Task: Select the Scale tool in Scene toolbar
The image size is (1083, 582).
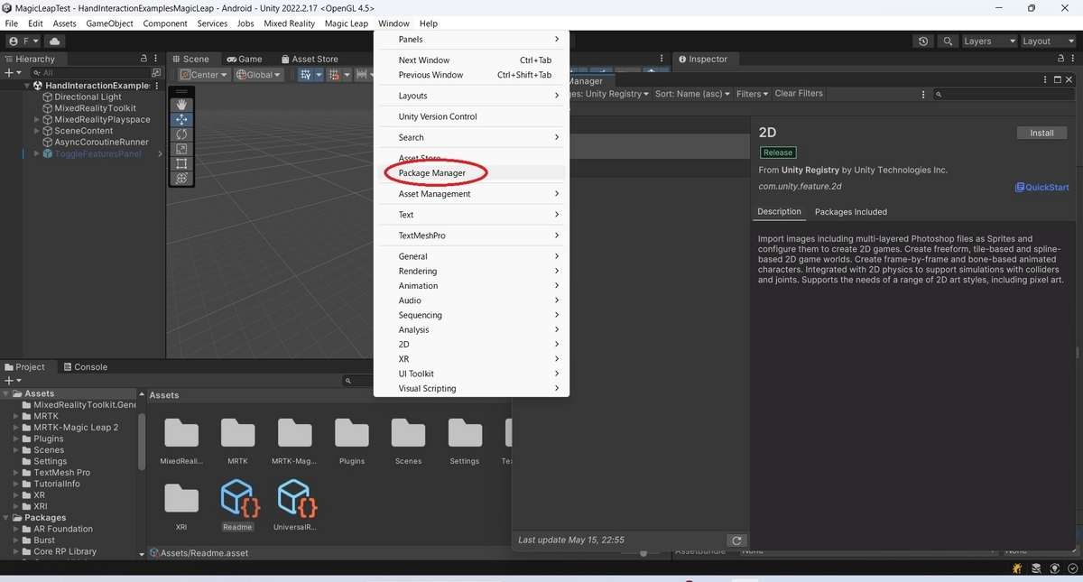Action: [x=181, y=149]
